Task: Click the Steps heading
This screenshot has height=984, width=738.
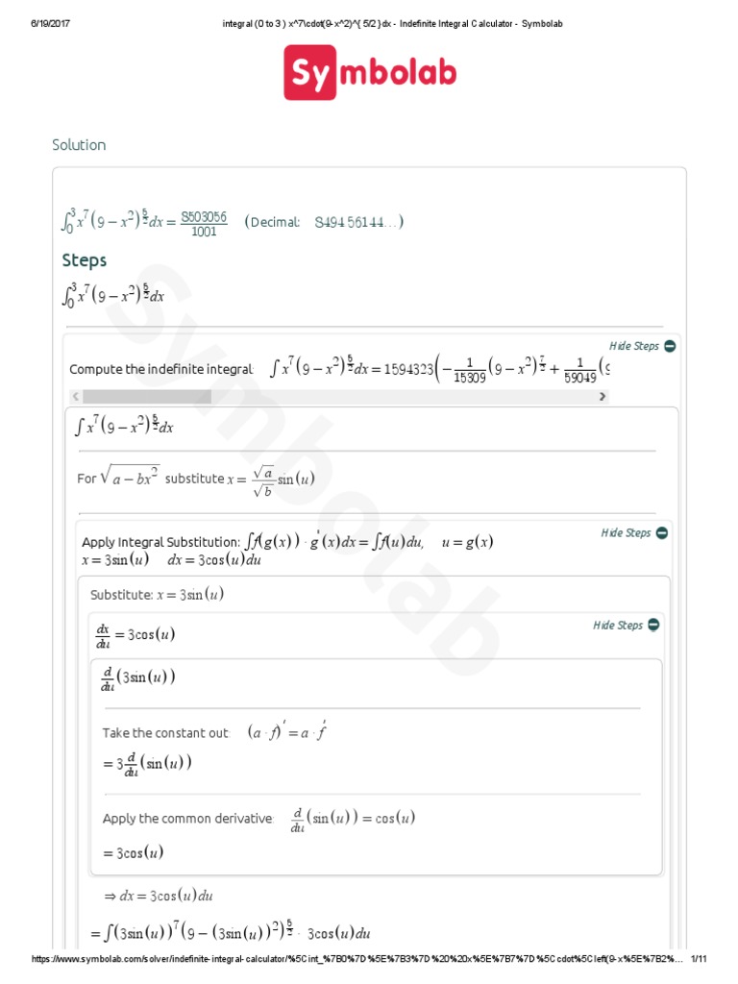Action: (x=85, y=260)
